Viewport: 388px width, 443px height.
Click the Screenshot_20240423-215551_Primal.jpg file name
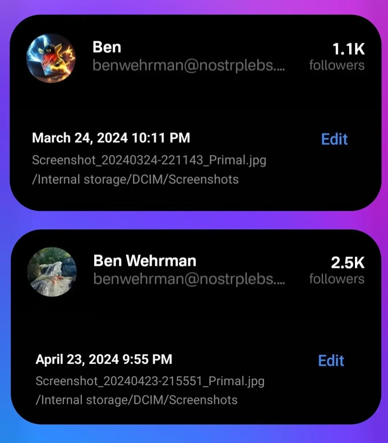(x=150, y=381)
